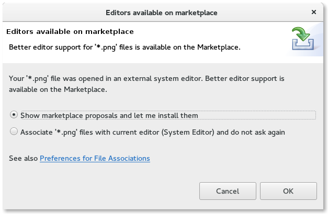Click the Cancel button
The height and width of the screenshot is (214, 328).
click(x=228, y=191)
